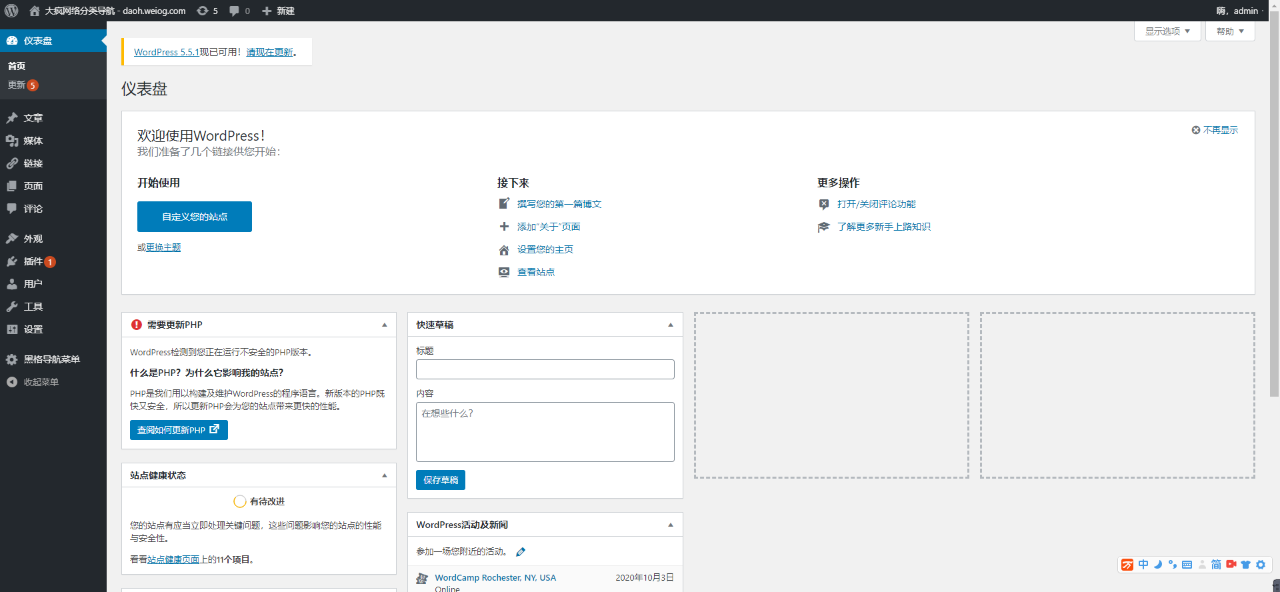Click the 请现在更新 link
This screenshot has height=592, width=1280.
tap(269, 52)
